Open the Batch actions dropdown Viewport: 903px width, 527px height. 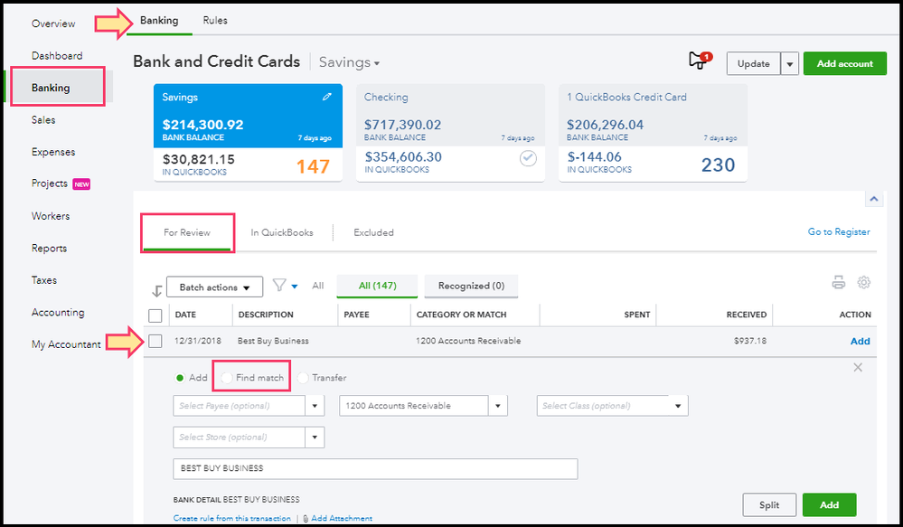pyautogui.click(x=214, y=287)
